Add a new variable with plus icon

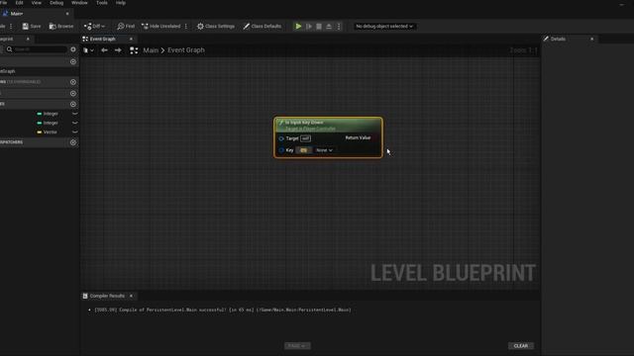point(73,104)
